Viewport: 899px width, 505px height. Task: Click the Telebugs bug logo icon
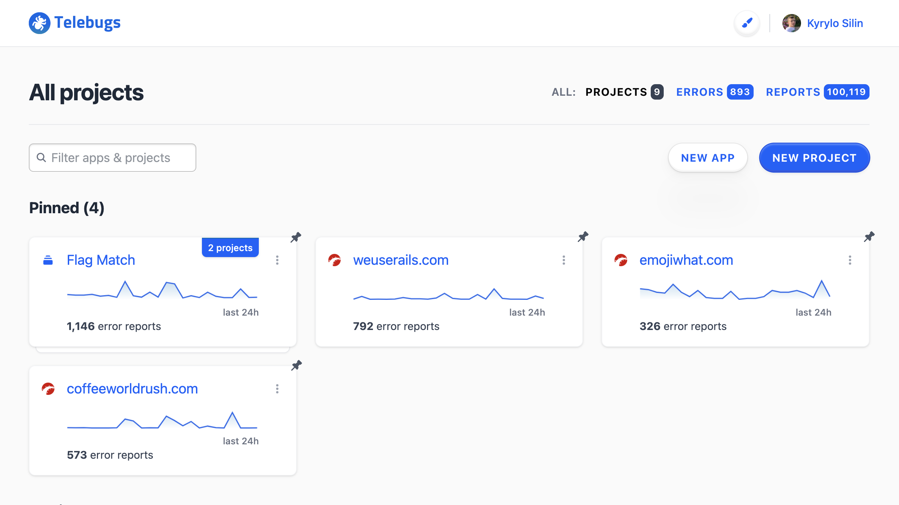(39, 23)
